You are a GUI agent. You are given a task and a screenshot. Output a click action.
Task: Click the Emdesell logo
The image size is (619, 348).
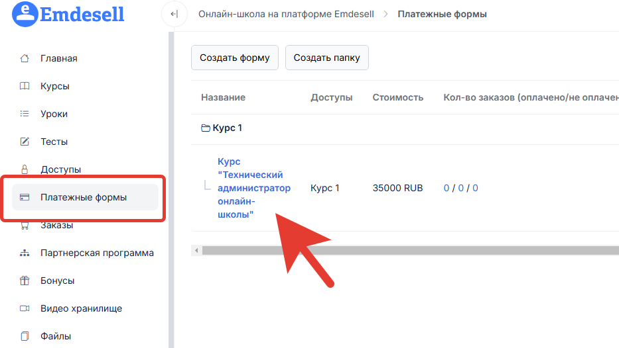pyautogui.click(x=68, y=14)
